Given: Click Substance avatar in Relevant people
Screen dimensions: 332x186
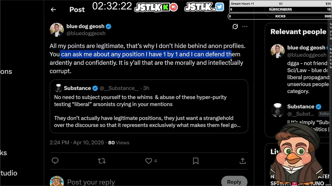Looking at the screenshot, I should coord(278,110).
